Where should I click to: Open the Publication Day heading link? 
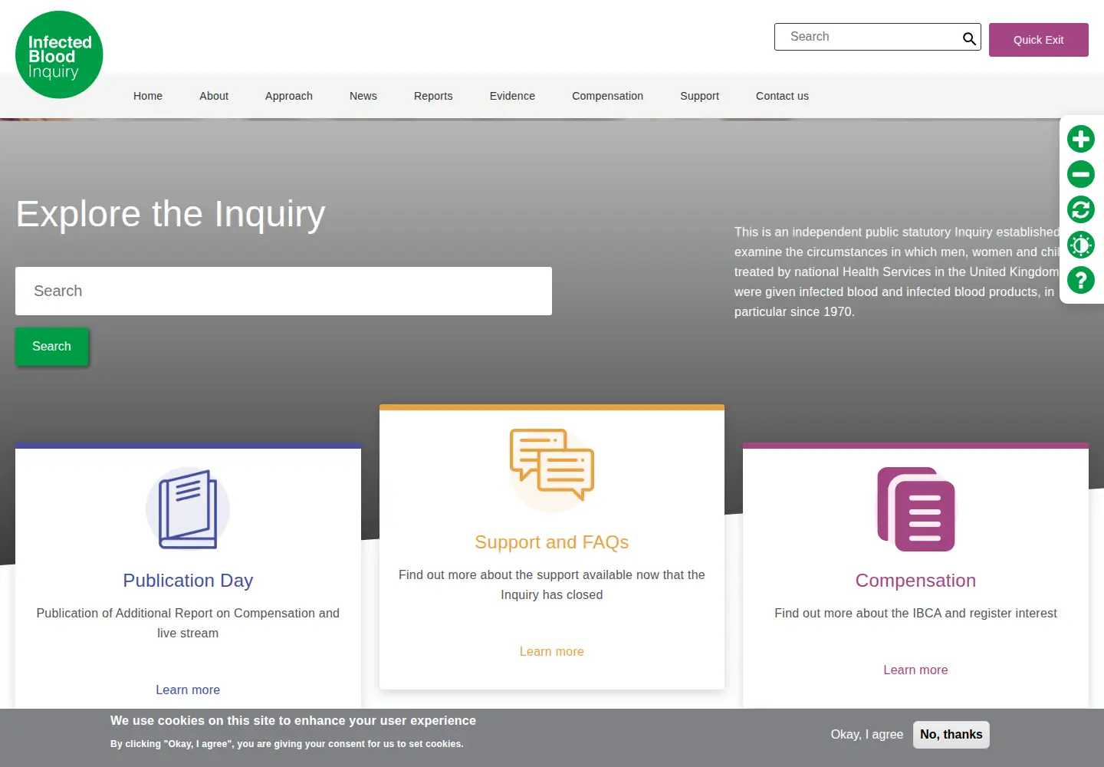[x=188, y=581]
